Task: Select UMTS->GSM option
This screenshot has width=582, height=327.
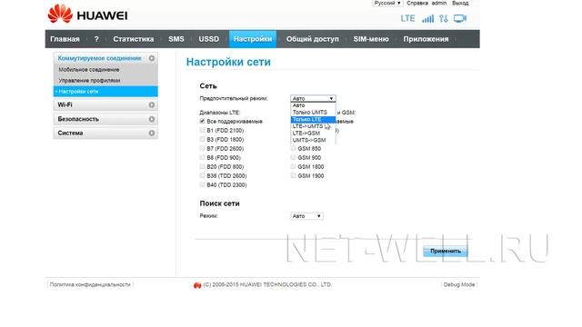Action: [x=313, y=140]
